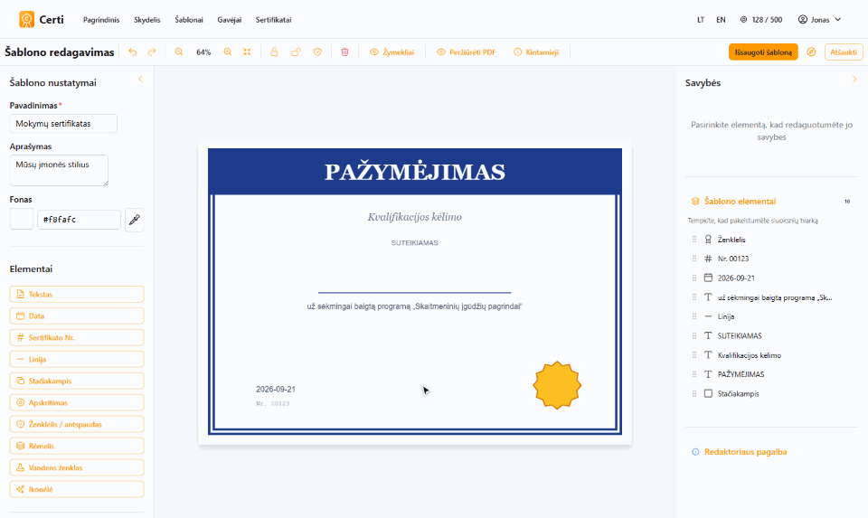Grab the drag handle of the Ženklelis layer

pyautogui.click(x=694, y=240)
